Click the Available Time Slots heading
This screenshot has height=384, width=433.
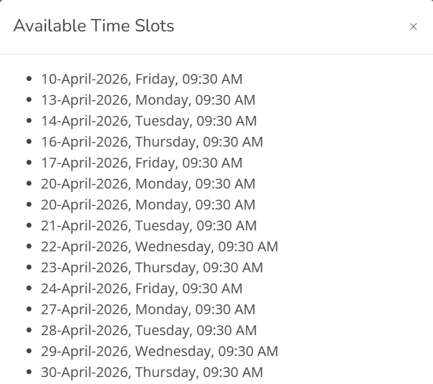pyautogui.click(x=94, y=27)
